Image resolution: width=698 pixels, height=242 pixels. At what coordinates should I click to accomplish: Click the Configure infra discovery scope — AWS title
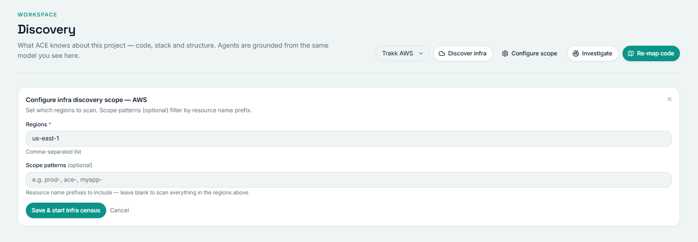(86, 100)
